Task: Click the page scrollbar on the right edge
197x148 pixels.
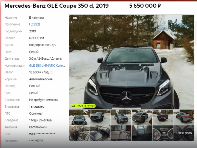Action: point(196,33)
